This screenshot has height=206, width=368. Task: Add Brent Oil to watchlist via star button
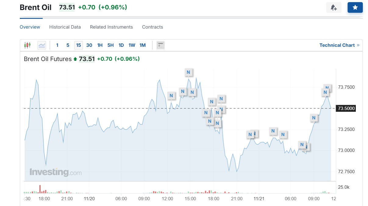(x=355, y=8)
